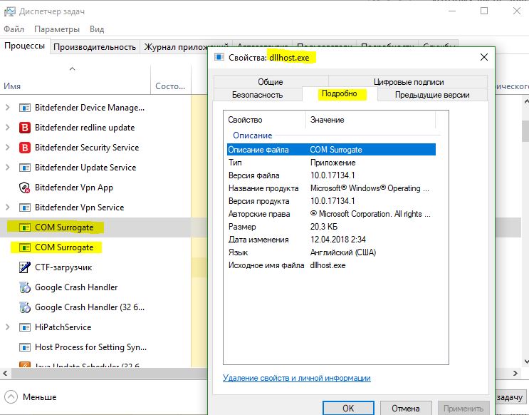
Task: Click the dllhost.exe properties dialog title icon
Action: [219, 57]
